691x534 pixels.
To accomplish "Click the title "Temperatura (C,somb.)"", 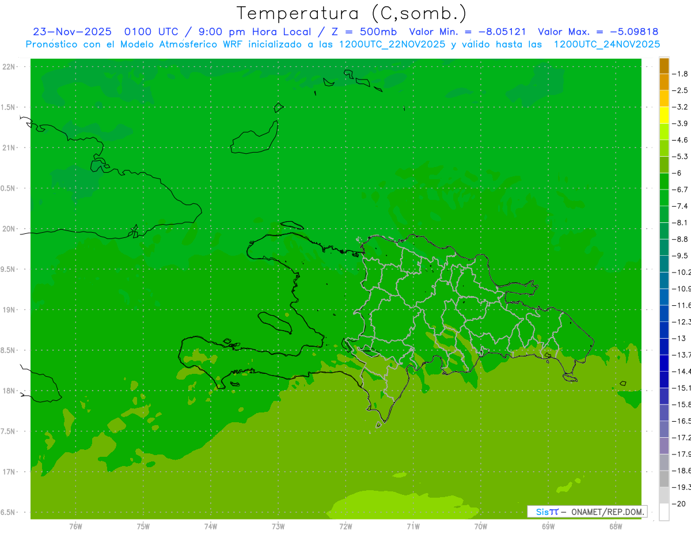I will pyautogui.click(x=352, y=13).
